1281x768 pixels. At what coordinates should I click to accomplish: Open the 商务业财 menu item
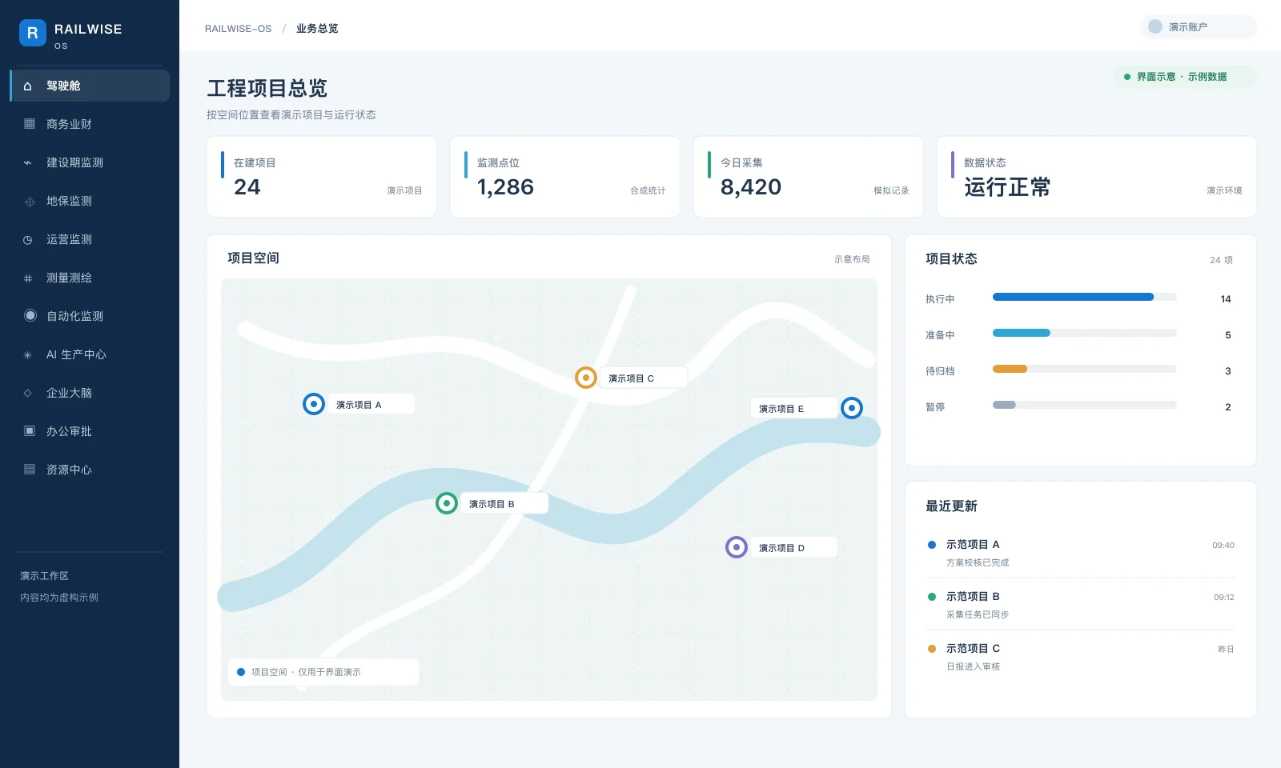pos(90,124)
